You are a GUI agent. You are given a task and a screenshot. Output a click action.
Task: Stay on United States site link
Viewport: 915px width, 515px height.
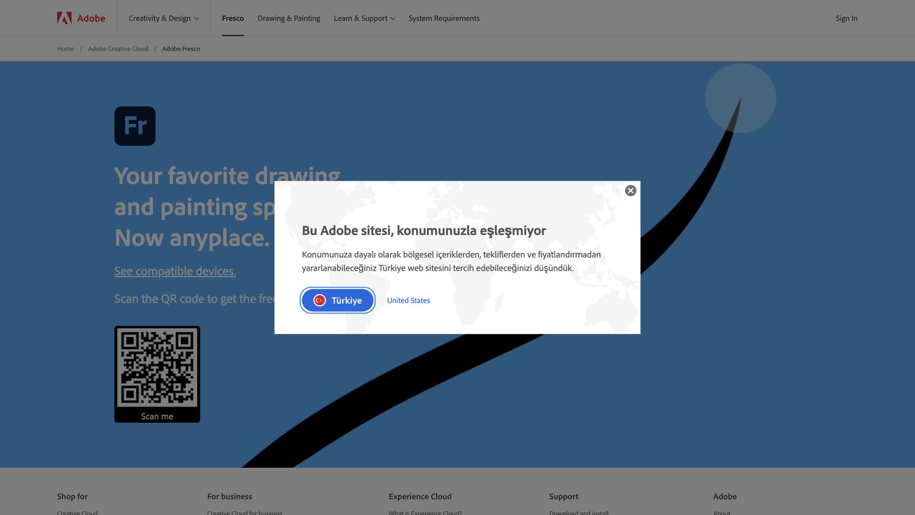(408, 300)
